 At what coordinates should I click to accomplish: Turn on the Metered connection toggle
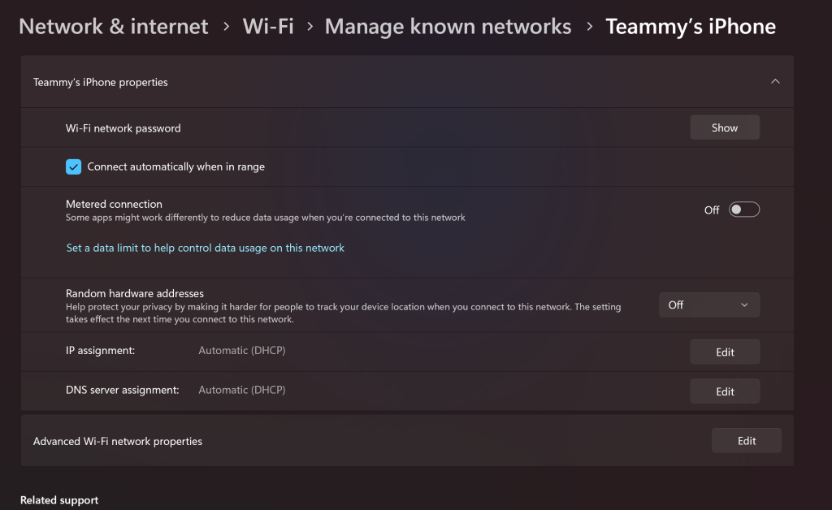tap(744, 210)
